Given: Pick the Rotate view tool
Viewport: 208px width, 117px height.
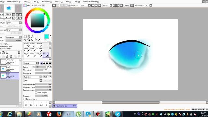Looking at the screenshot, I should 32,40.
